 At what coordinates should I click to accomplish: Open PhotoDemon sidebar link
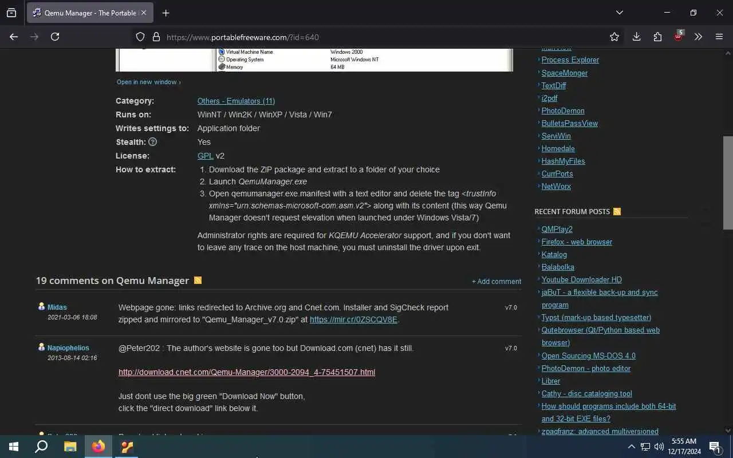[563, 110]
